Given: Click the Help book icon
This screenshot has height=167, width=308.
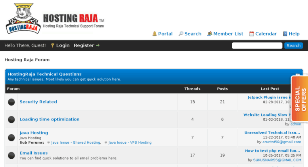Looking at the screenshot, I should click(x=285, y=34).
